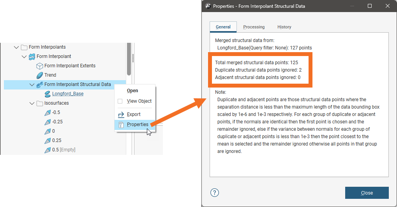Click the Trend disc icon

click(40, 75)
